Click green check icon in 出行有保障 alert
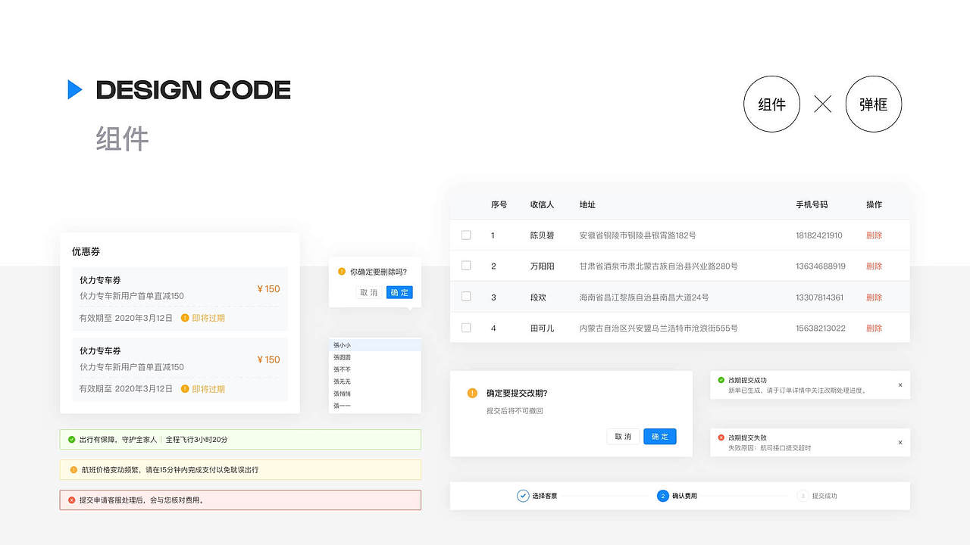The image size is (970, 545). coord(71,439)
